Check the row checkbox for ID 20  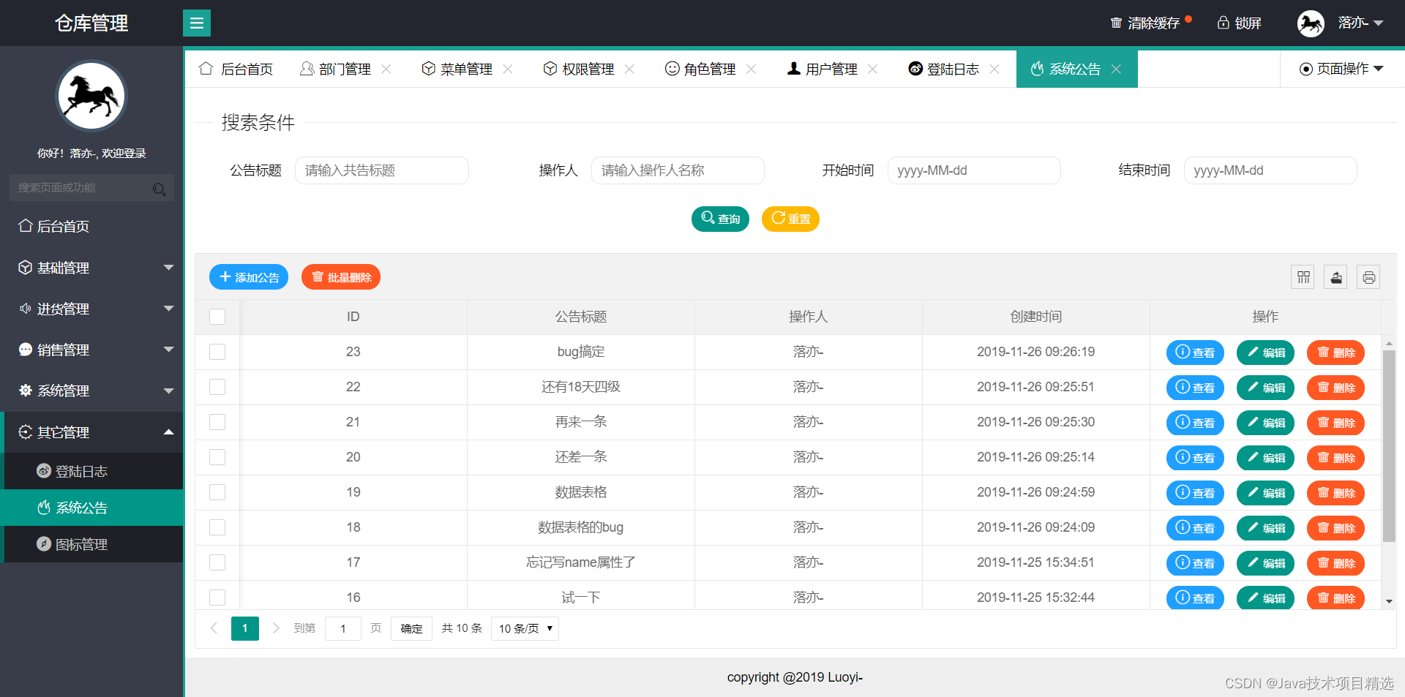point(217,457)
